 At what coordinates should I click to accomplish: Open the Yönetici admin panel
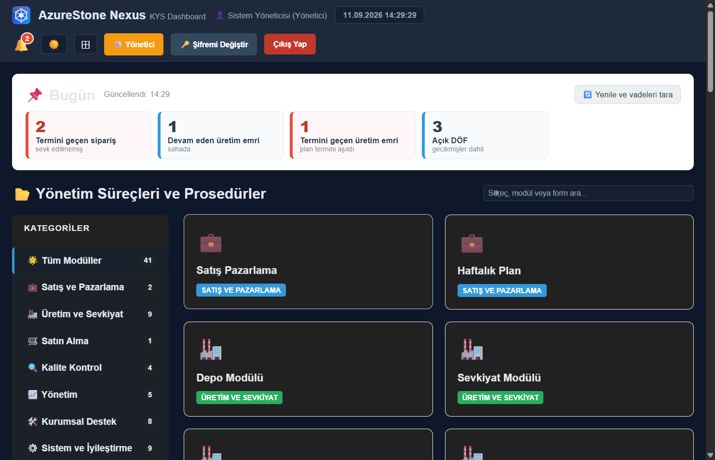pyautogui.click(x=134, y=44)
